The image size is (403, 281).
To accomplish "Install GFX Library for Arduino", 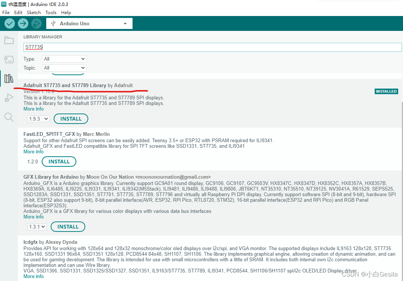I will click(x=68, y=227).
